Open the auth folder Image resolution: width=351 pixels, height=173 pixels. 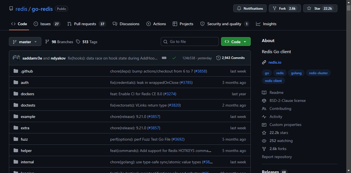tap(25, 82)
